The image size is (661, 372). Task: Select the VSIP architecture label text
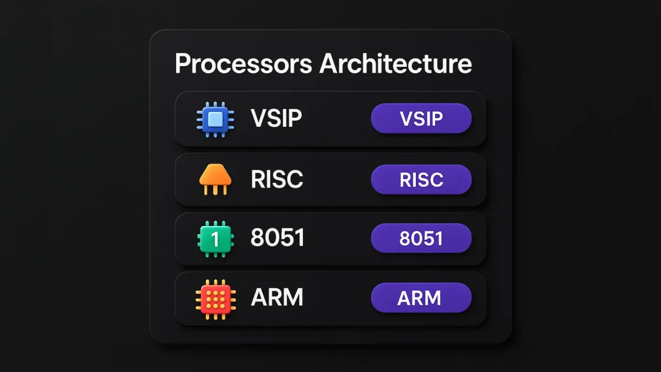pos(275,118)
